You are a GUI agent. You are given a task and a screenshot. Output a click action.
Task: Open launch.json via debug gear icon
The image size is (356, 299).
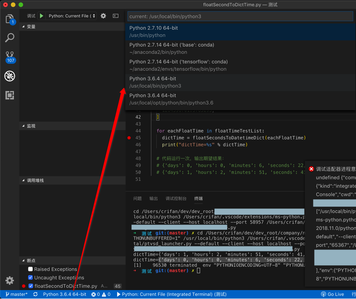(x=103, y=16)
